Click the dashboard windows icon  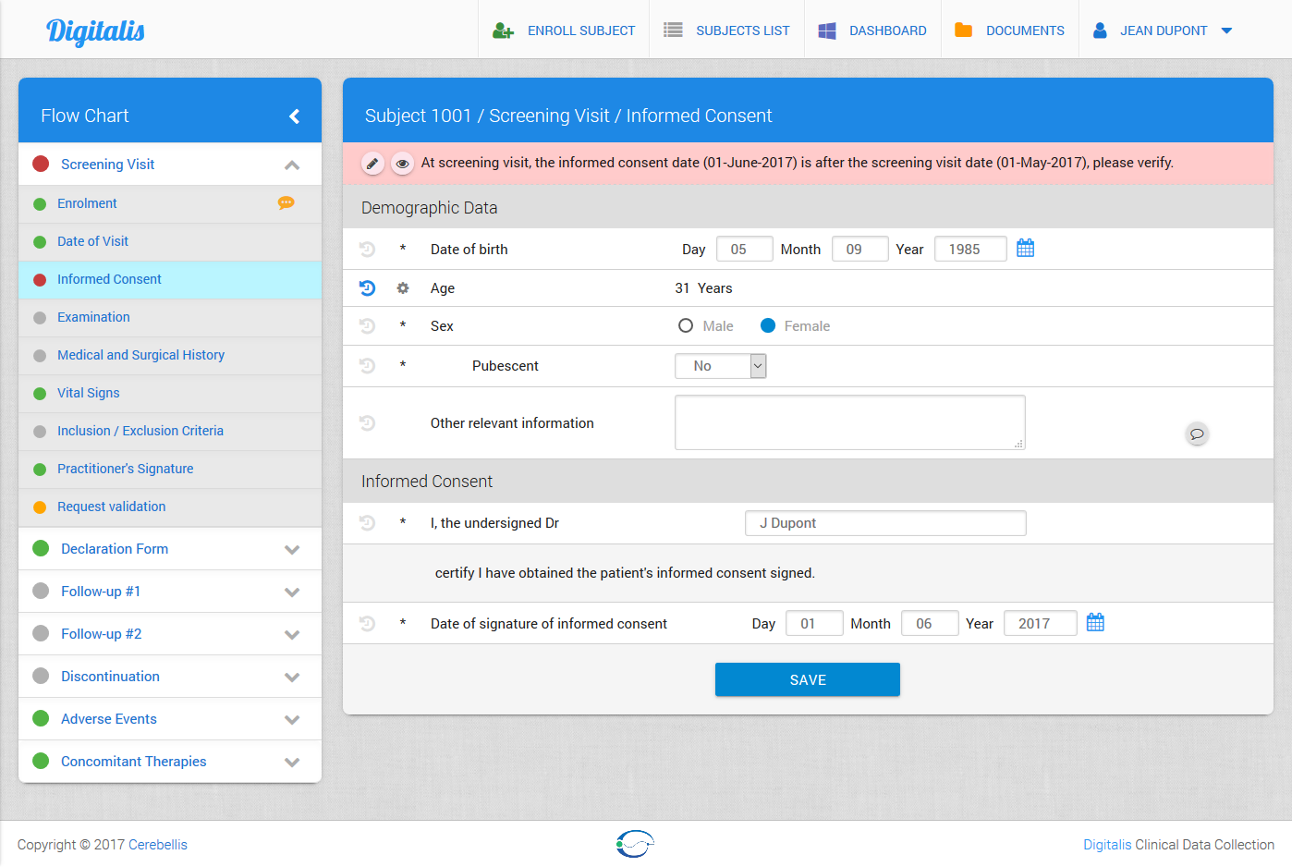tap(827, 31)
